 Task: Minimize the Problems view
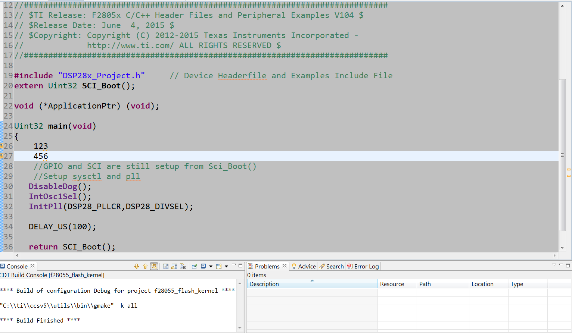point(561,265)
